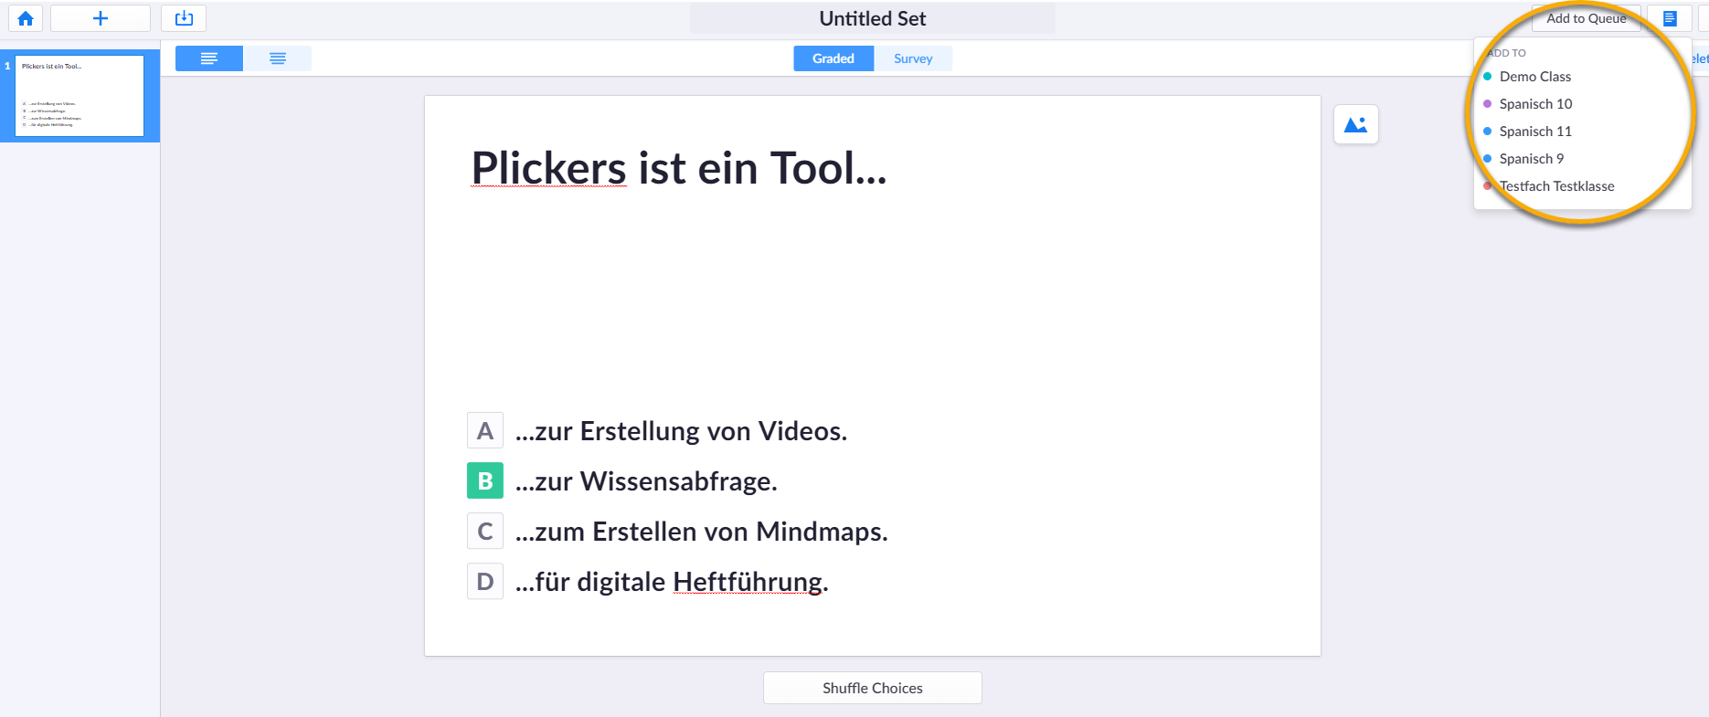Image resolution: width=1709 pixels, height=717 pixels.
Task: Add a new question with plus button
Action: pos(101,18)
